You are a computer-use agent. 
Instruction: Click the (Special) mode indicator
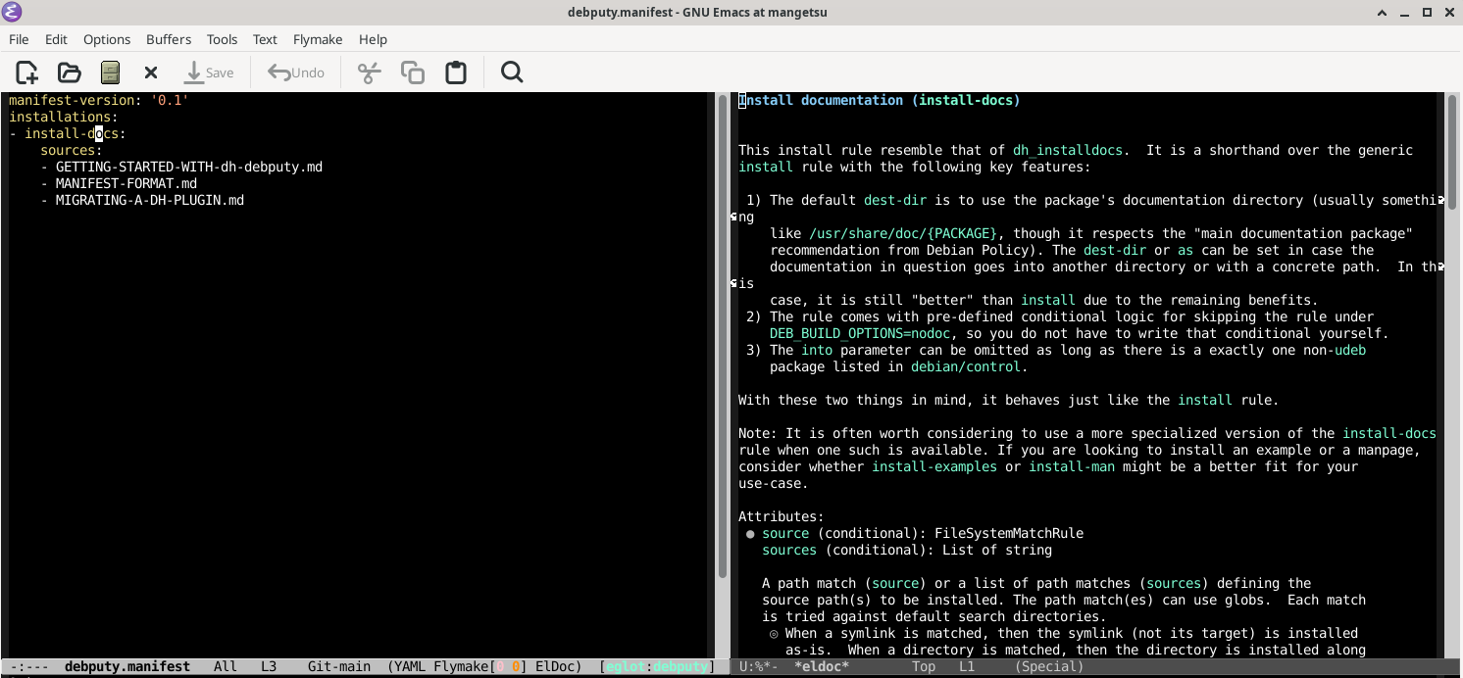coord(1049,666)
